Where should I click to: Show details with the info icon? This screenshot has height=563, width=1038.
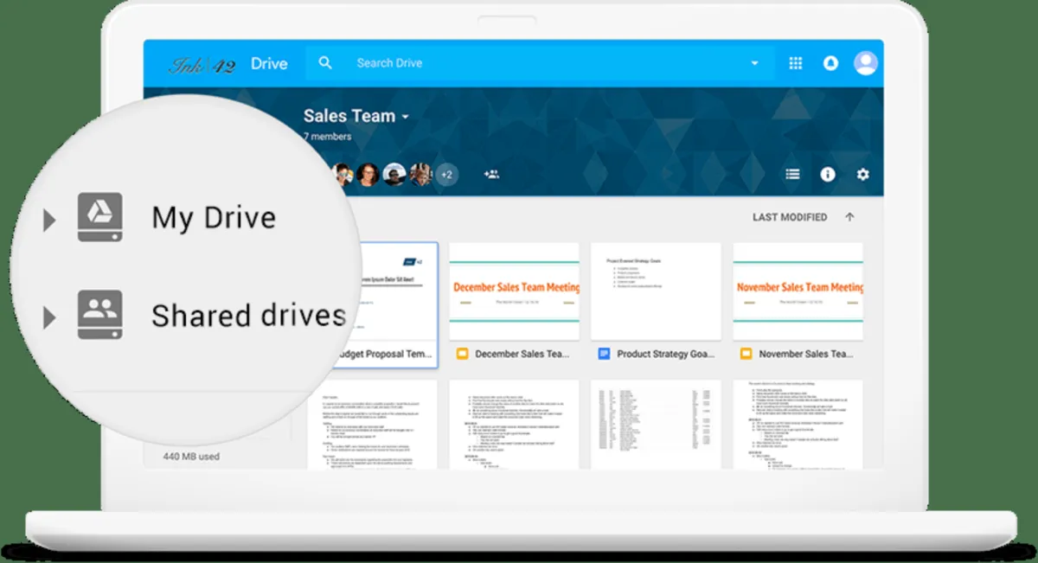tap(828, 174)
